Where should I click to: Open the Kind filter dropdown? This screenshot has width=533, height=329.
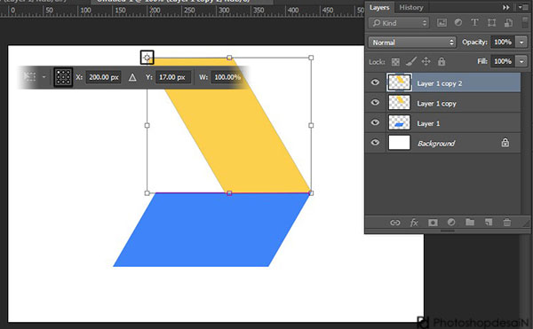click(399, 23)
